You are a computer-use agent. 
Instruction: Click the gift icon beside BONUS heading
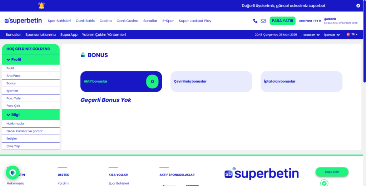click(x=83, y=55)
